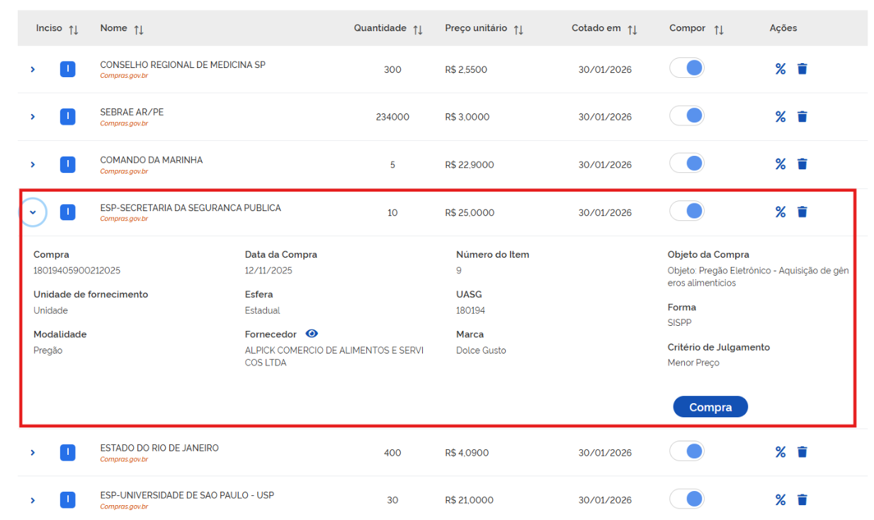Expand the CONSELHO REGIONAL DE MEDICINA SP row
This screenshot has height=520, width=874.
(x=33, y=69)
